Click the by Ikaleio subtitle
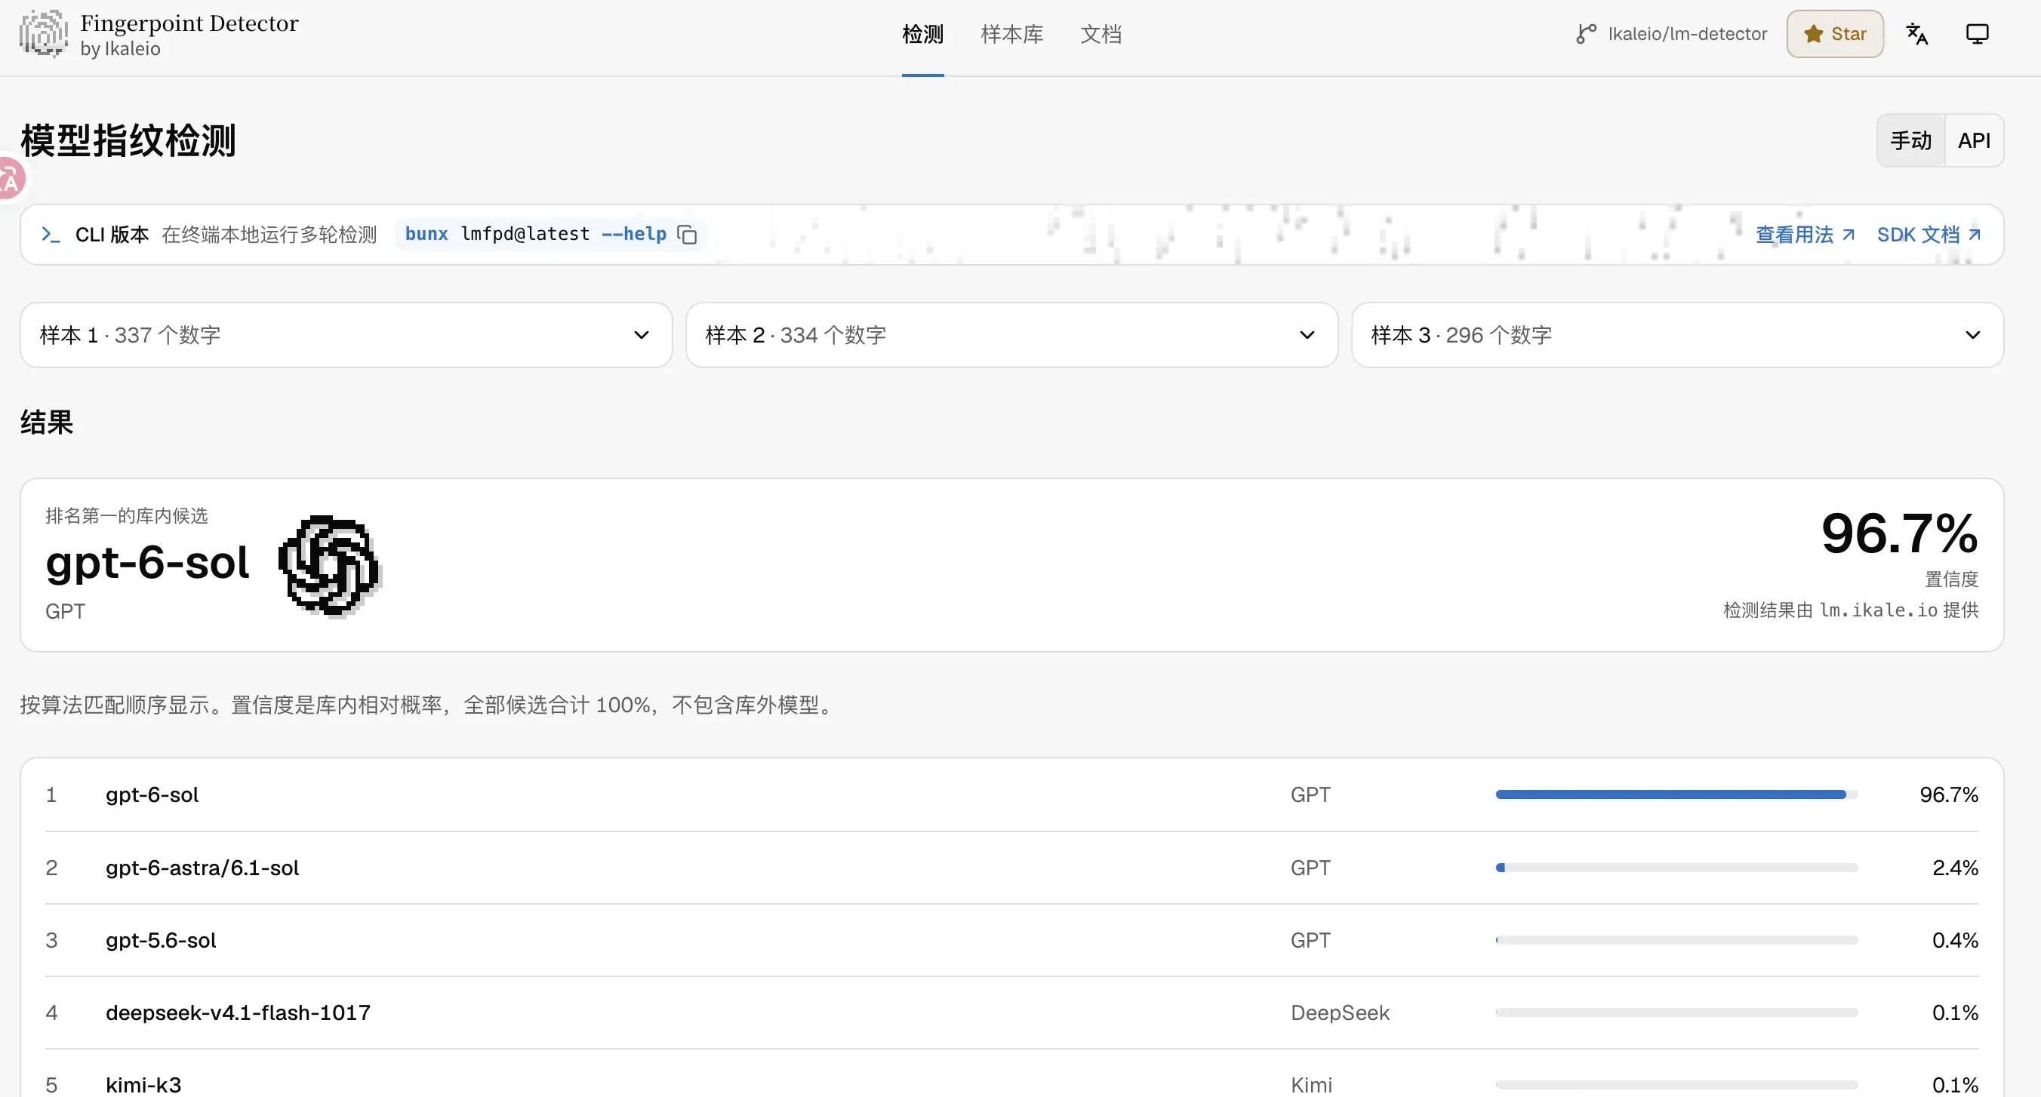The image size is (2041, 1097). (121, 49)
